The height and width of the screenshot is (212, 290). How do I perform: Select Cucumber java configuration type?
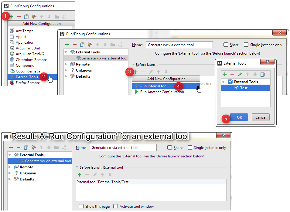[32, 71]
